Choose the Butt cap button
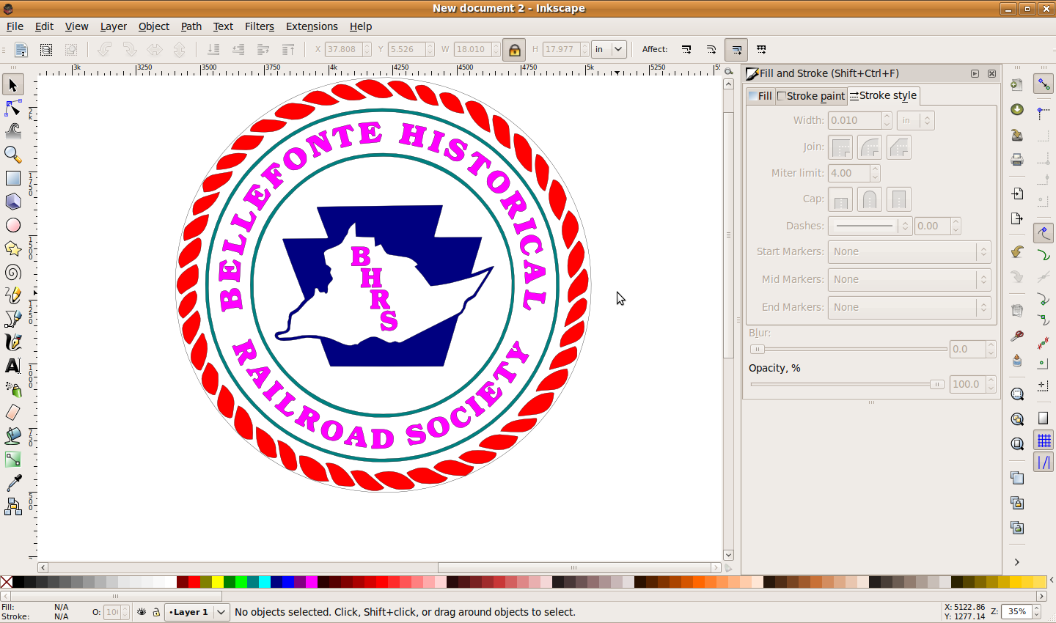Screen dimensions: 1056x623 click(x=840, y=199)
